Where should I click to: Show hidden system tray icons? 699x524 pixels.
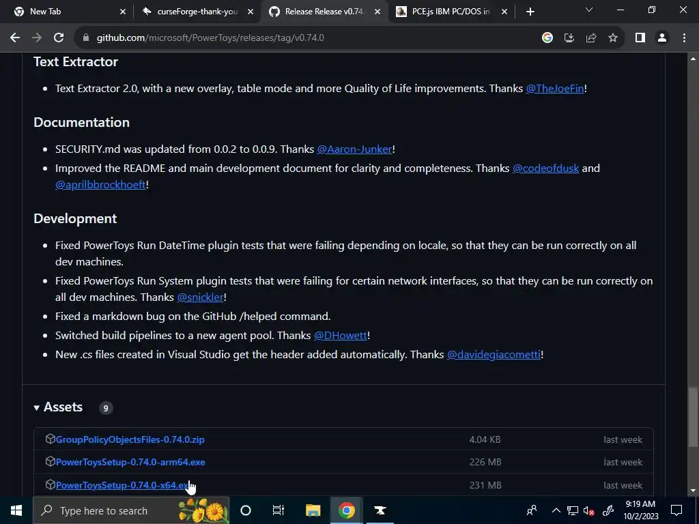coord(556,510)
